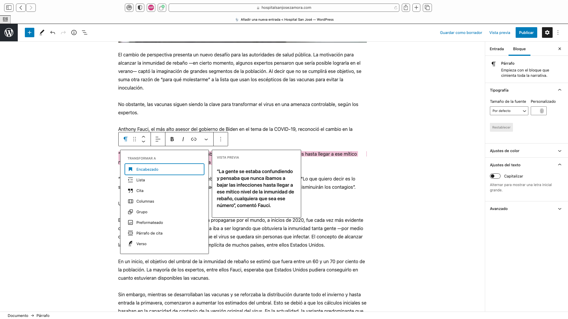This screenshot has height=319, width=568.
Task: Transform block to Verso
Action: click(x=164, y=244)
